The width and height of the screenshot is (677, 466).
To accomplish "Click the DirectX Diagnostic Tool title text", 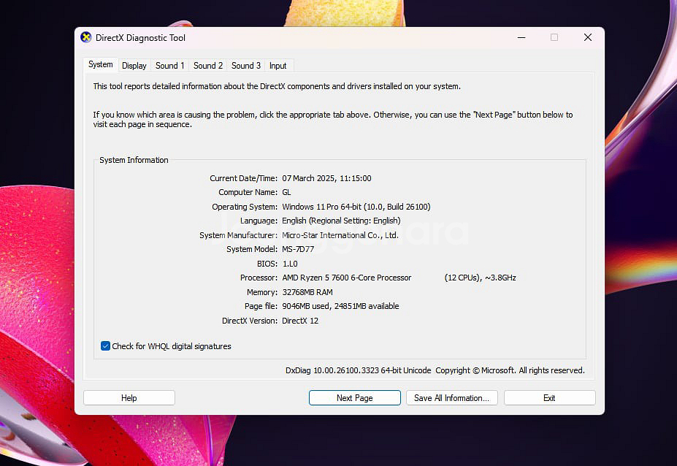I will (x=140, y=38).
